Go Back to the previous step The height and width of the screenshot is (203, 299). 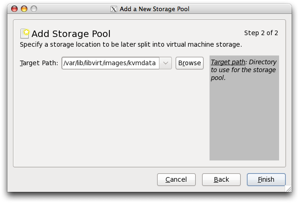pyautogui.click(x=221, y=179)
